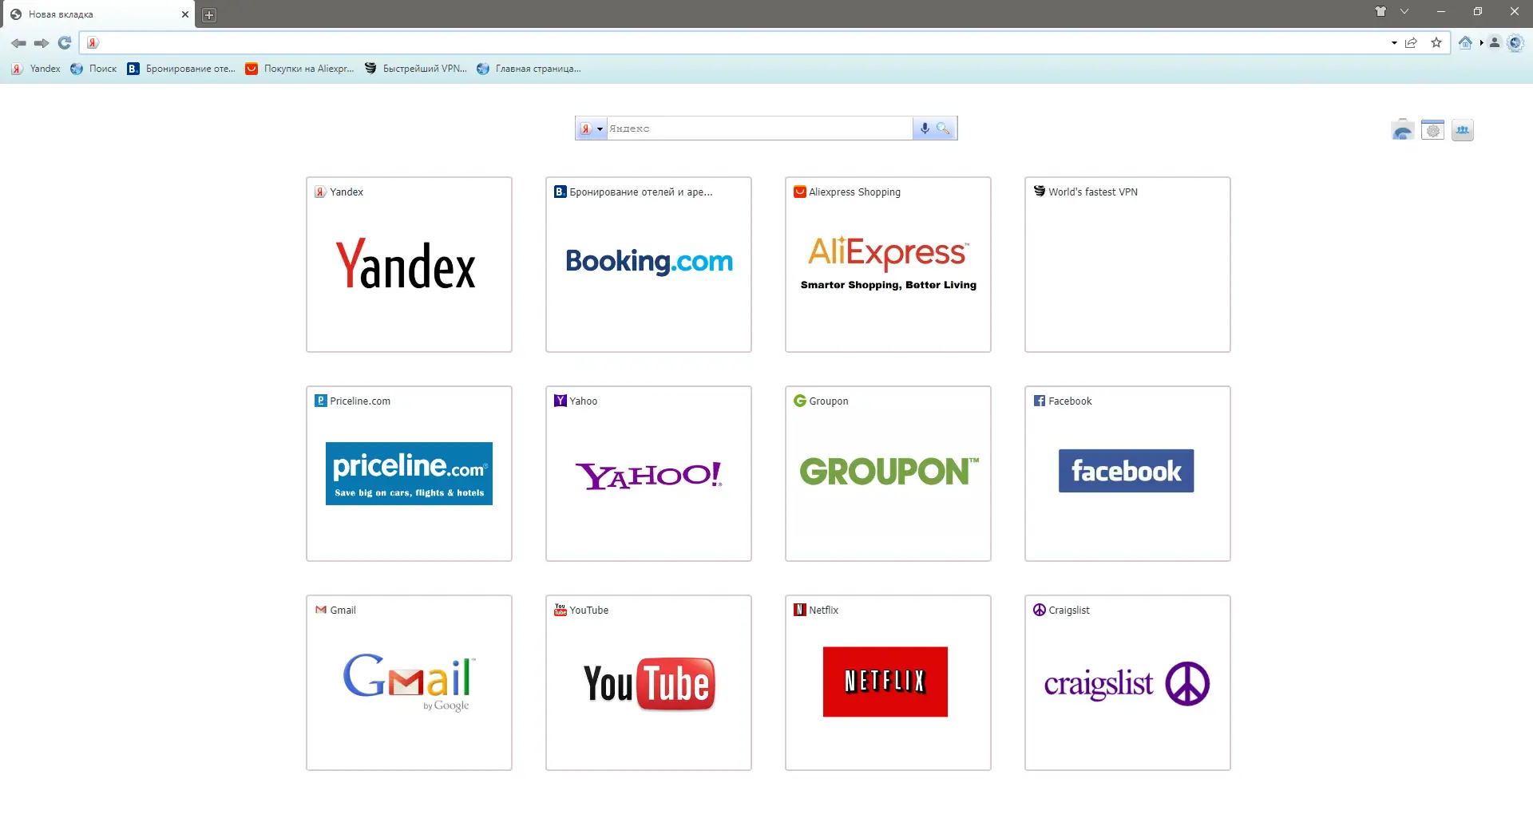Start voice search with microphone icon

(x=925, y=128)
